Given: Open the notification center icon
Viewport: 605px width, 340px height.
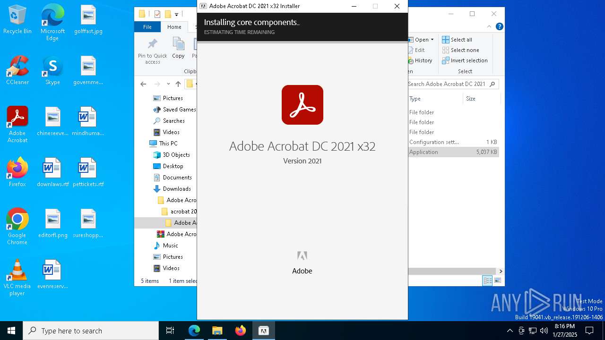Looking at the screenshot, I should [589, 331].
